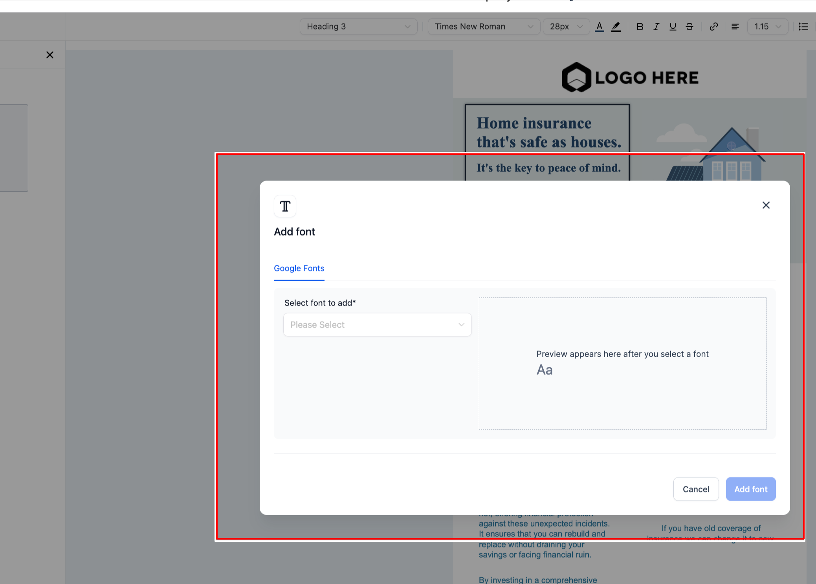Click the font preview area
This screenshot has width=816, height=584.
[x=622, y=363]
